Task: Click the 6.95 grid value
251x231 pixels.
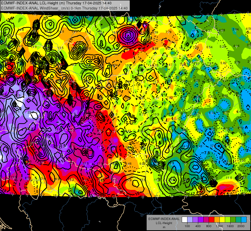Action: 143,164
